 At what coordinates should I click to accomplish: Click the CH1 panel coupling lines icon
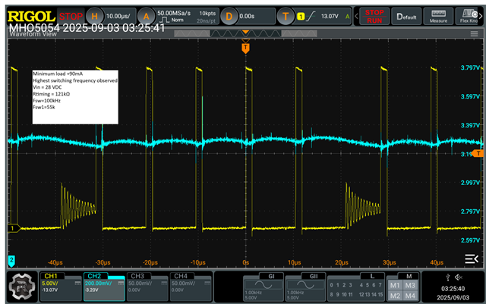(x=77, y=283)
